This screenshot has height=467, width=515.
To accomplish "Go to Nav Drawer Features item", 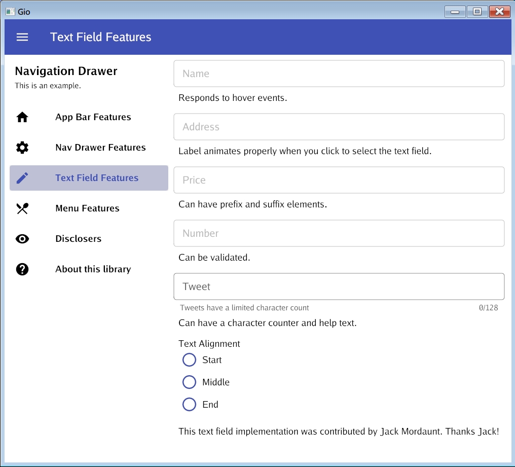I will click(x=100, y=148).
